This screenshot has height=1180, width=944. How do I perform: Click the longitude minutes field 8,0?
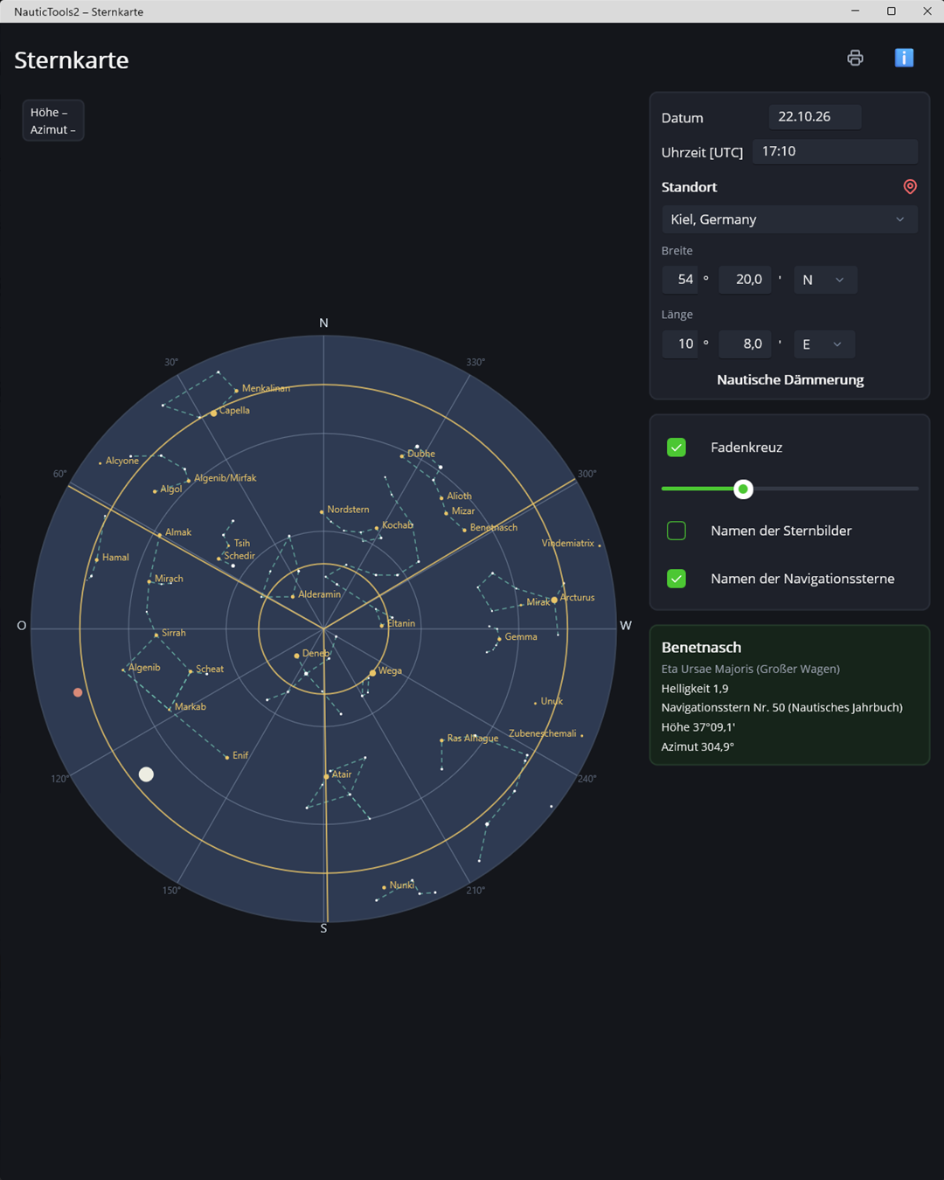pos(745,344)
